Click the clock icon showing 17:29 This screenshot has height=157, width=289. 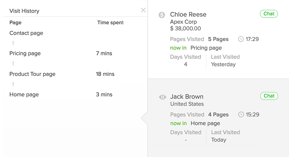(x=241, y=39)
